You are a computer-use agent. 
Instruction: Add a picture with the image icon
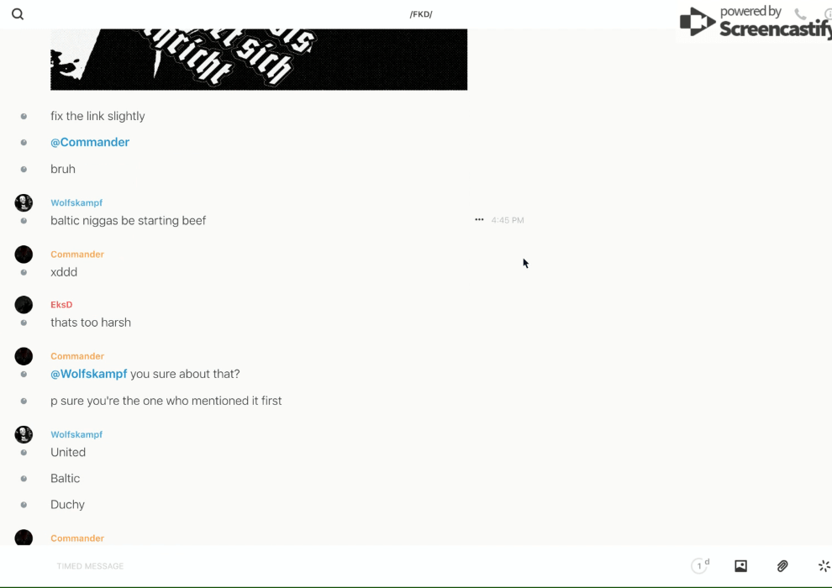pyautogui.click(x=740, y=565)
